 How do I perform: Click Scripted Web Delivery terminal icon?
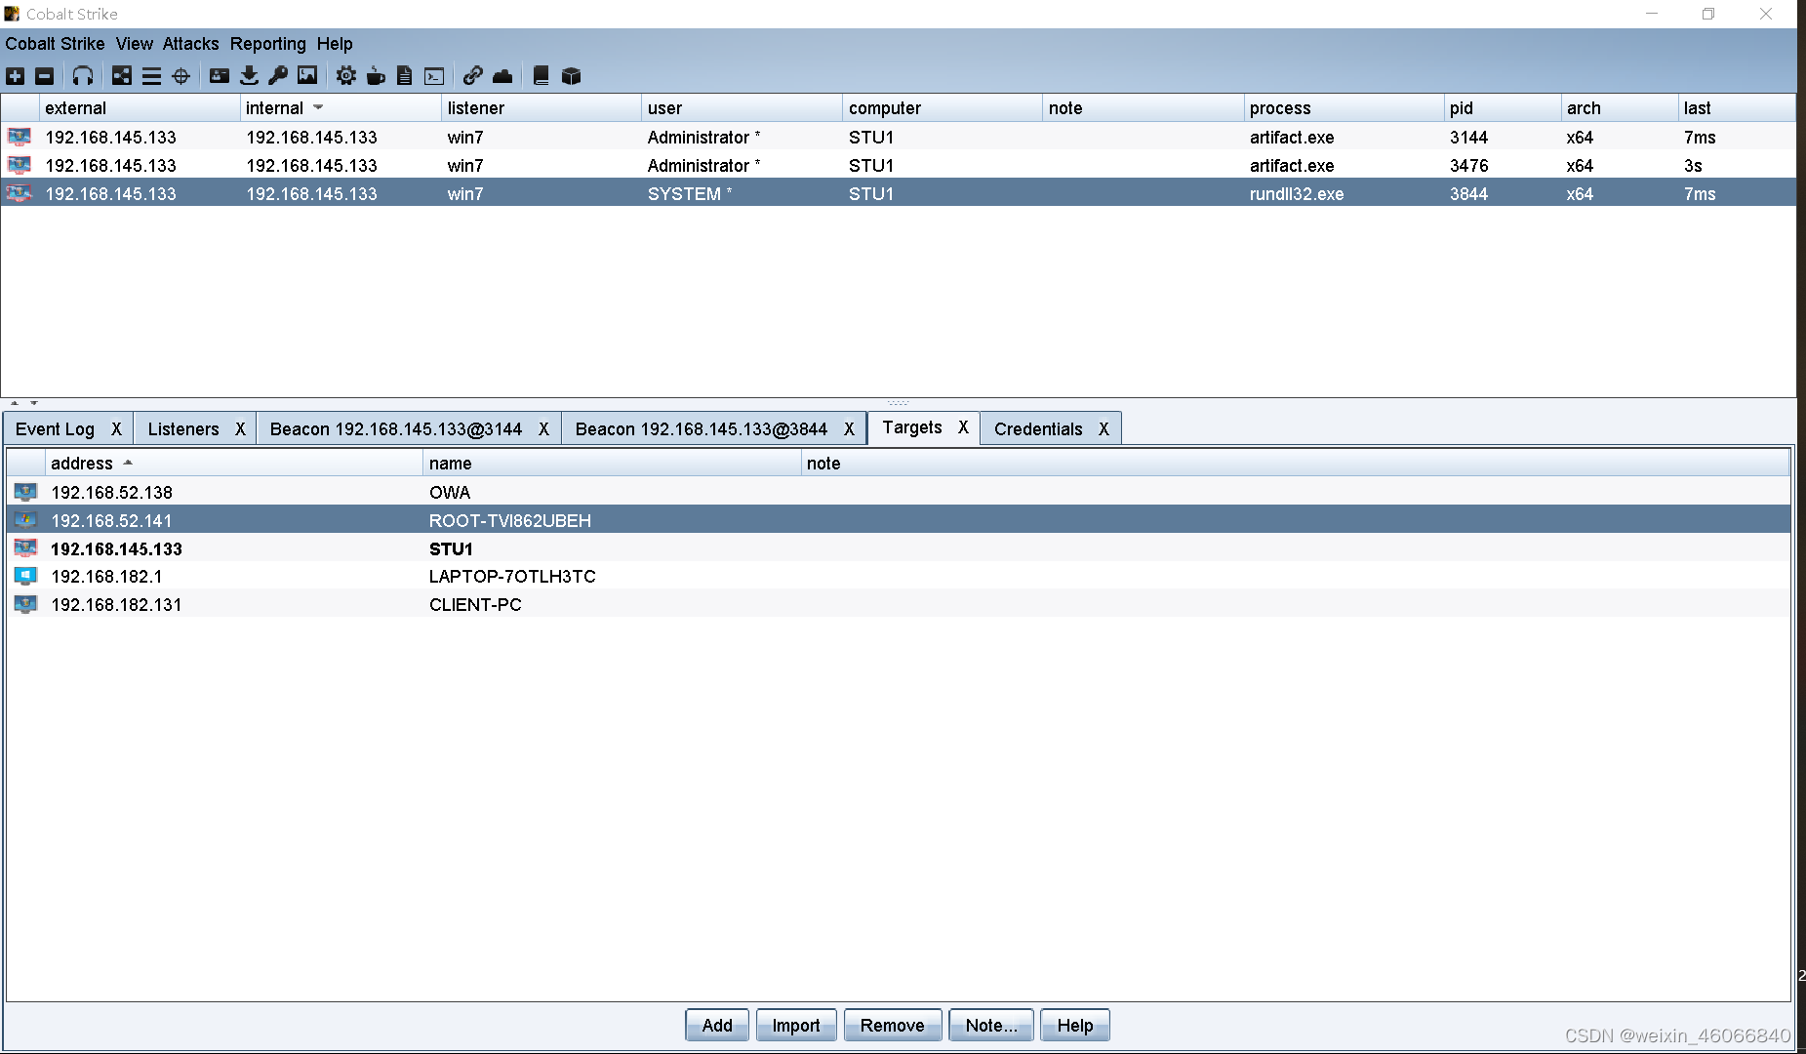pos(434,76)
